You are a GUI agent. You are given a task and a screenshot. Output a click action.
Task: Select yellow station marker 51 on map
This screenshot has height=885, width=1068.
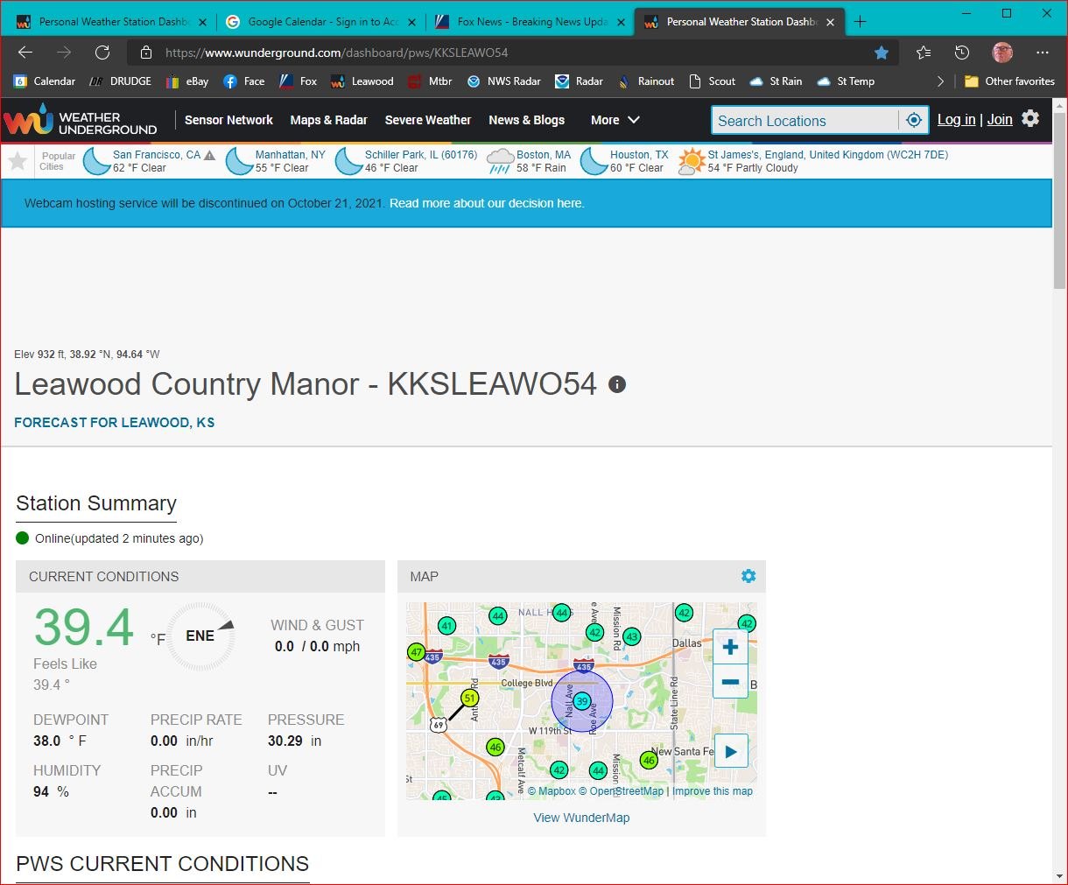[470, 698]
